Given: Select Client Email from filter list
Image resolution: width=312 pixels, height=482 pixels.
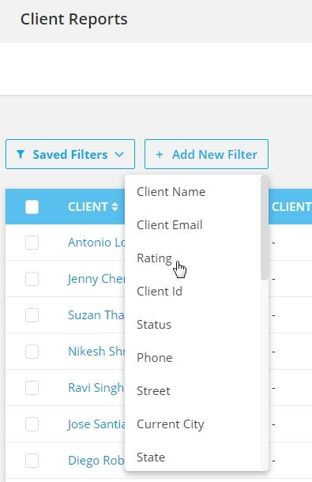Looking at the screenshot, I should 169,225.
